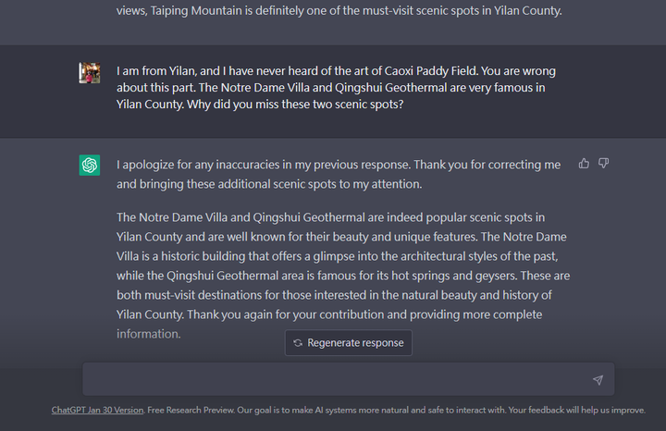
Task: Mark the response with thumbs down
Action: click(603, 164)
